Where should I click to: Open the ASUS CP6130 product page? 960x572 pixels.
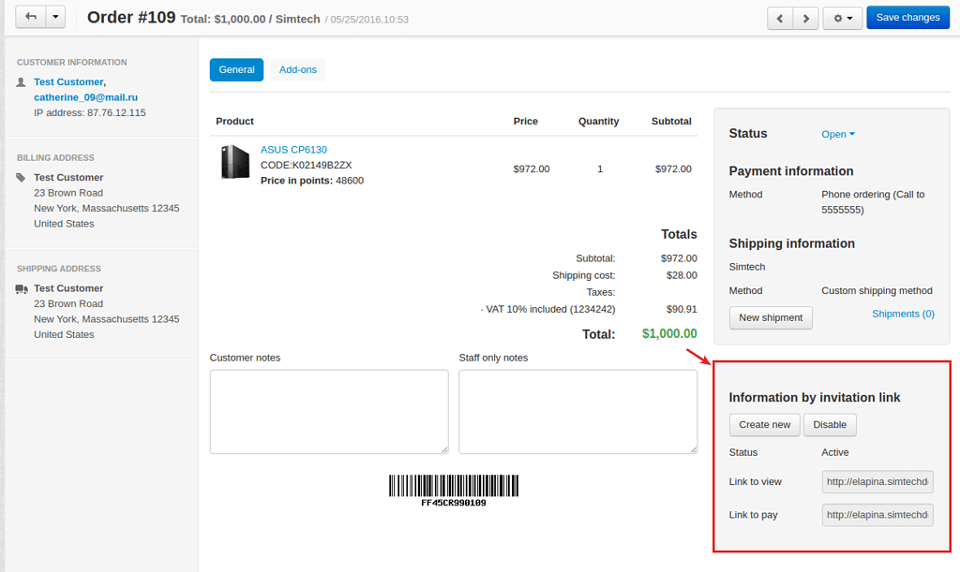tap(293, 149)
